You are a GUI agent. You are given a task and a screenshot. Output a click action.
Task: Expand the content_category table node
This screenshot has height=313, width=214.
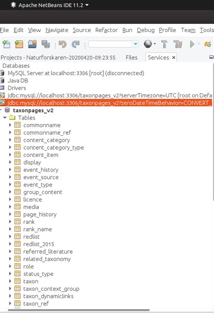(10, 140)
